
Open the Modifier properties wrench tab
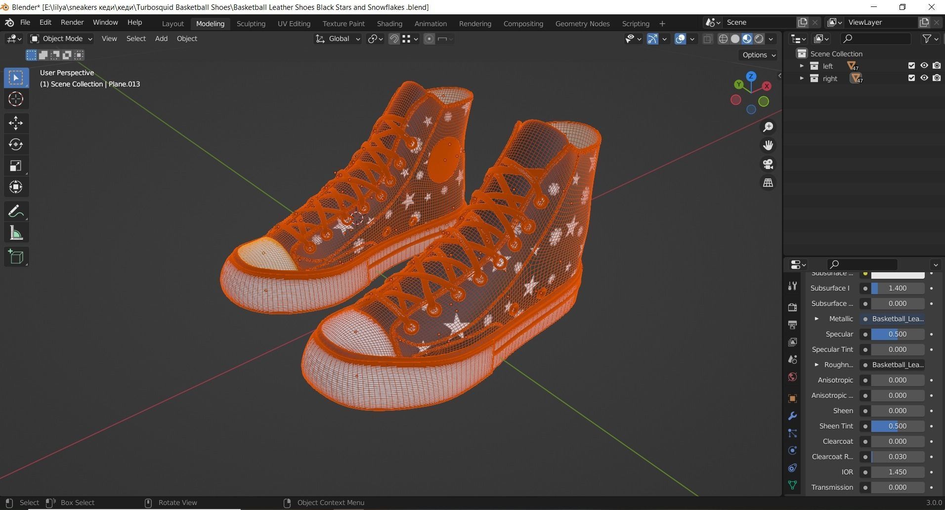[x=792, y=416]
